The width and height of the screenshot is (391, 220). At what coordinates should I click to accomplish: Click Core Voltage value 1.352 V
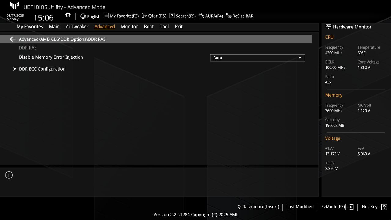364,68
